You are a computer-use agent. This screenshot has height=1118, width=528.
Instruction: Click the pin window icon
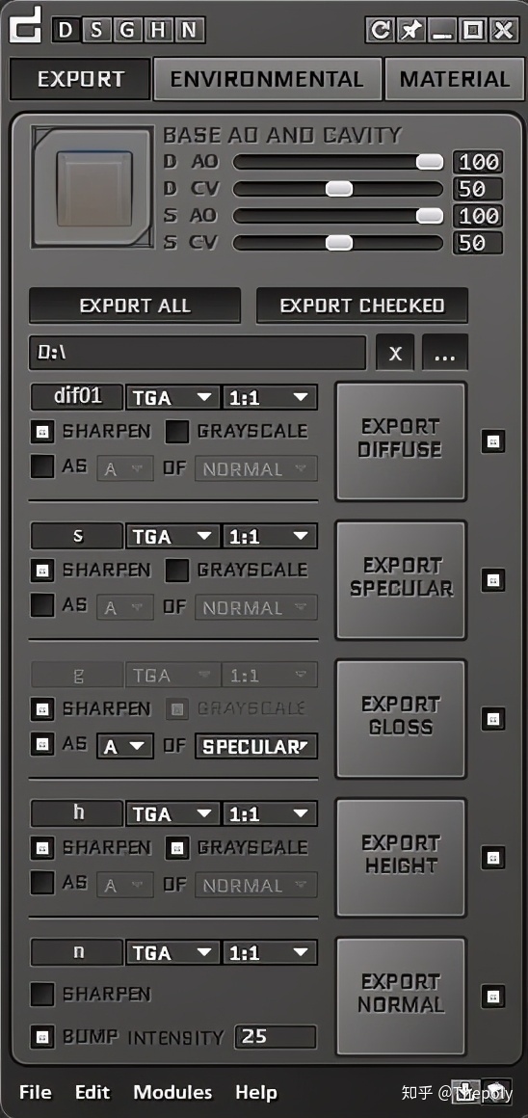[411, 30]
